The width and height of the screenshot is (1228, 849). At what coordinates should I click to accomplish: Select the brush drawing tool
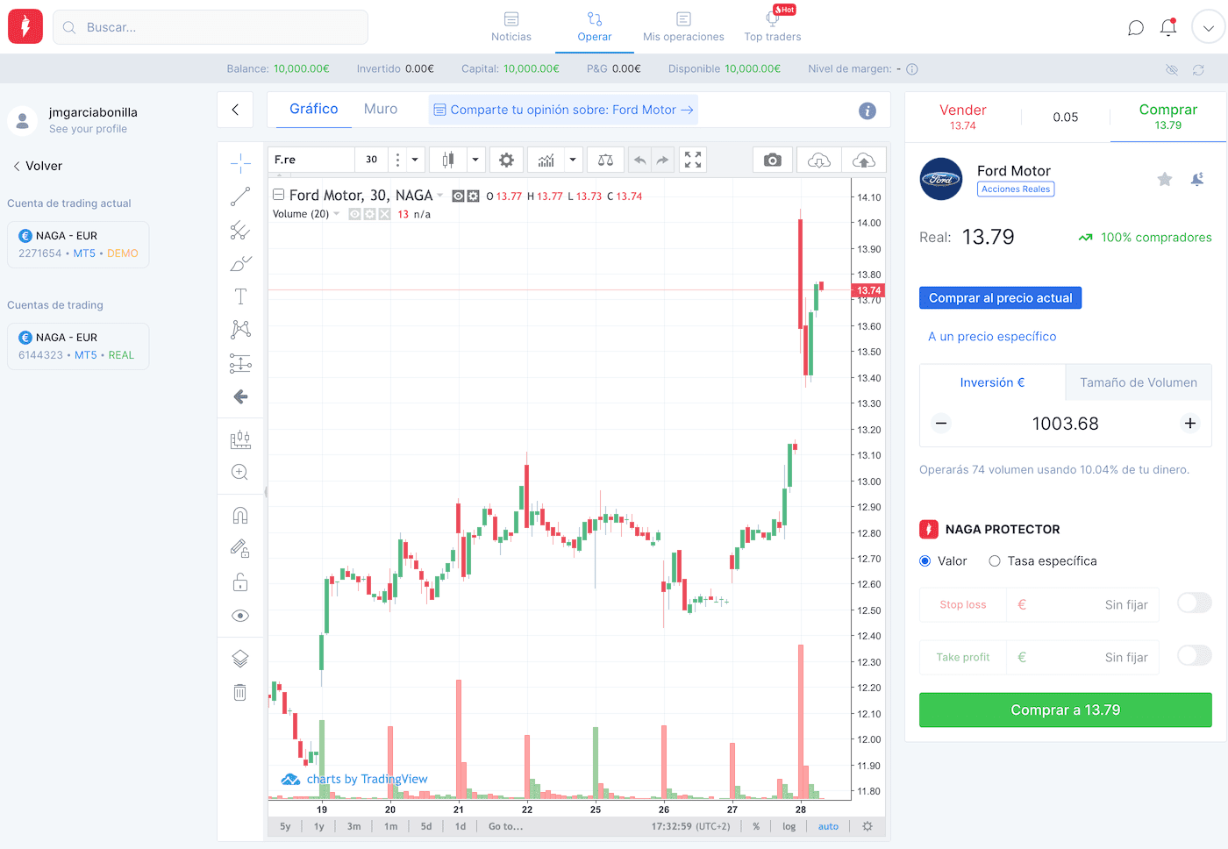240,263
